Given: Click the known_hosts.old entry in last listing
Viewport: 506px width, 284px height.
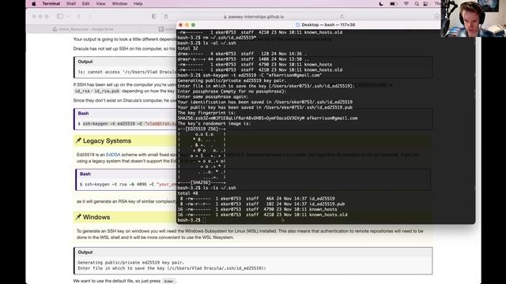Looking at the screenshot, I should (328, 215).
